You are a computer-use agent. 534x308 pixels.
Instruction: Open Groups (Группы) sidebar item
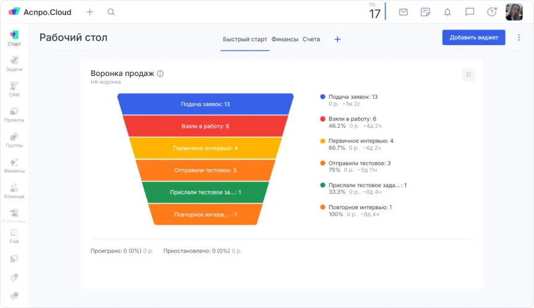click(x=14, y=139)
